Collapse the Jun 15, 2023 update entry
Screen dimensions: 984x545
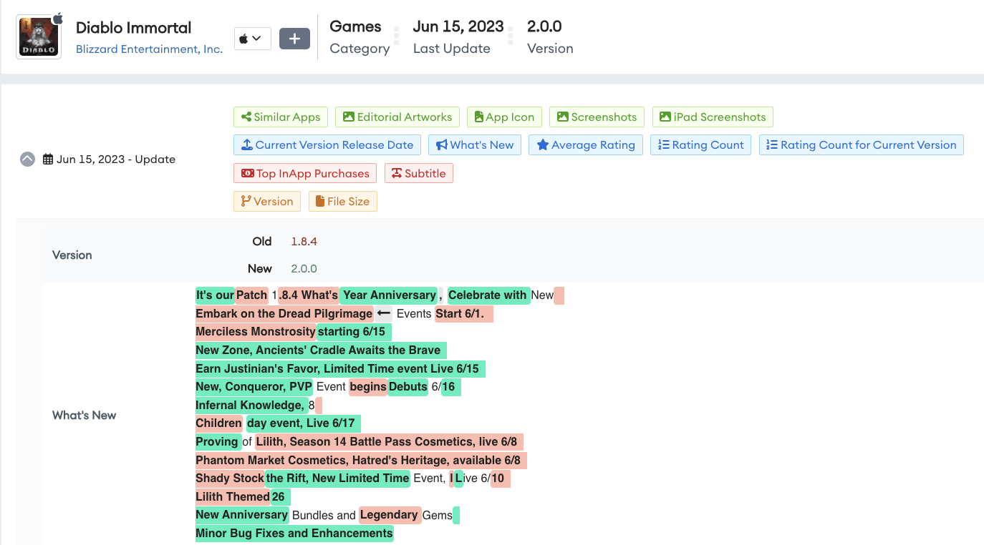(x=27, y=159)
